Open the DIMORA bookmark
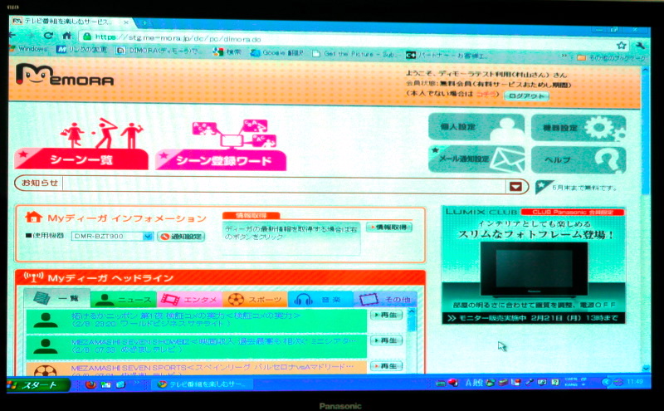Image resolution: width=664 pixels, height=411 pixels. (158, 51)
